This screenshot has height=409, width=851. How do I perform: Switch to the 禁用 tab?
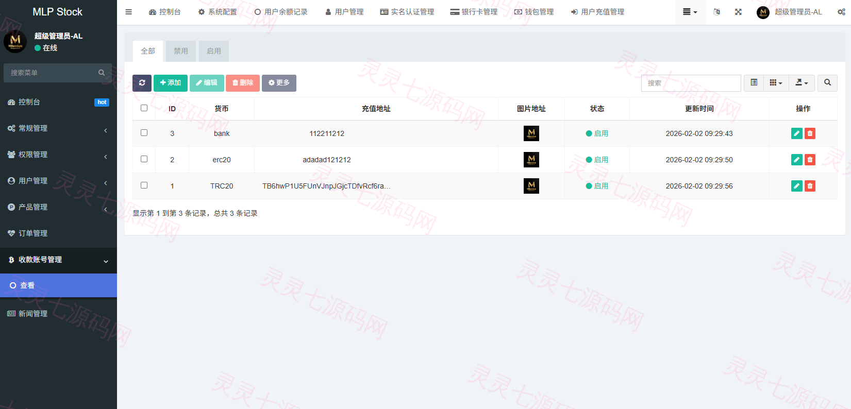point(181,51)
